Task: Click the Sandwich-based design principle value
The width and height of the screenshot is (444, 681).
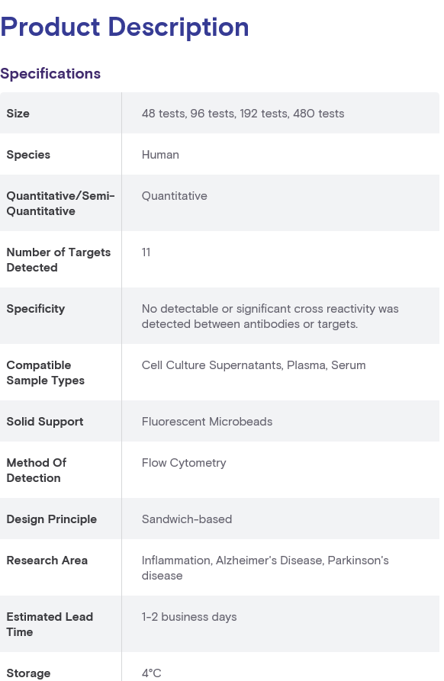Action: [187, 519]
